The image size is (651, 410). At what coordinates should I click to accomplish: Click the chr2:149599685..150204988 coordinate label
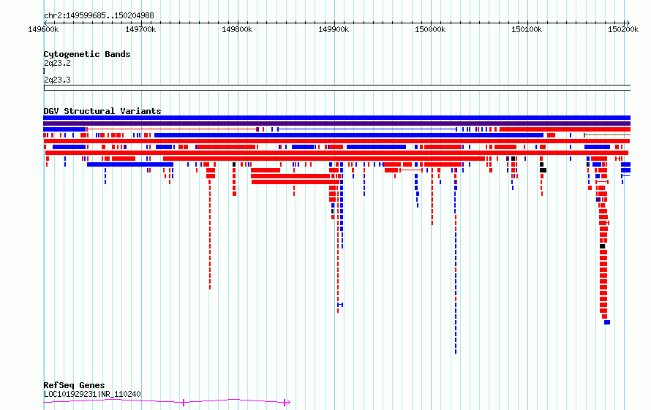(99, 15)
